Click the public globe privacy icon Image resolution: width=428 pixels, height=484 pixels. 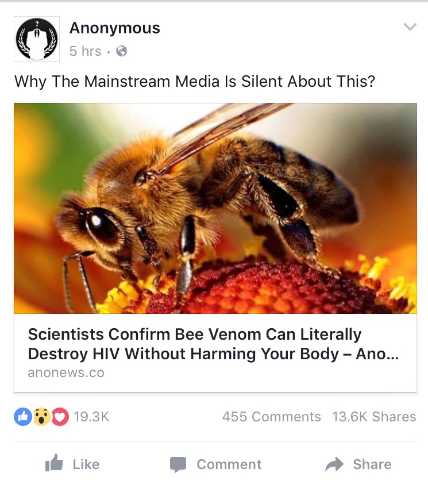point(122,51)
